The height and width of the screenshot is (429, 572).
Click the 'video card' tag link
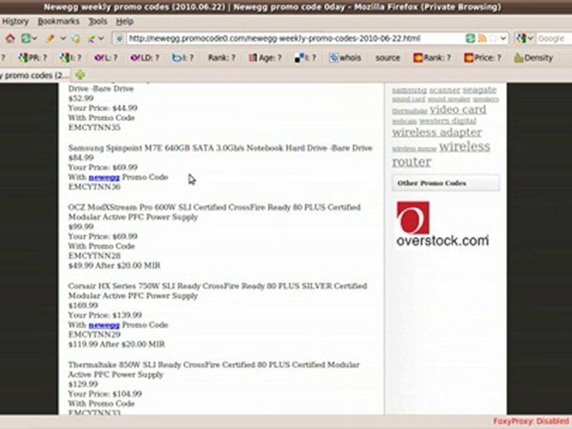(458, 109)
